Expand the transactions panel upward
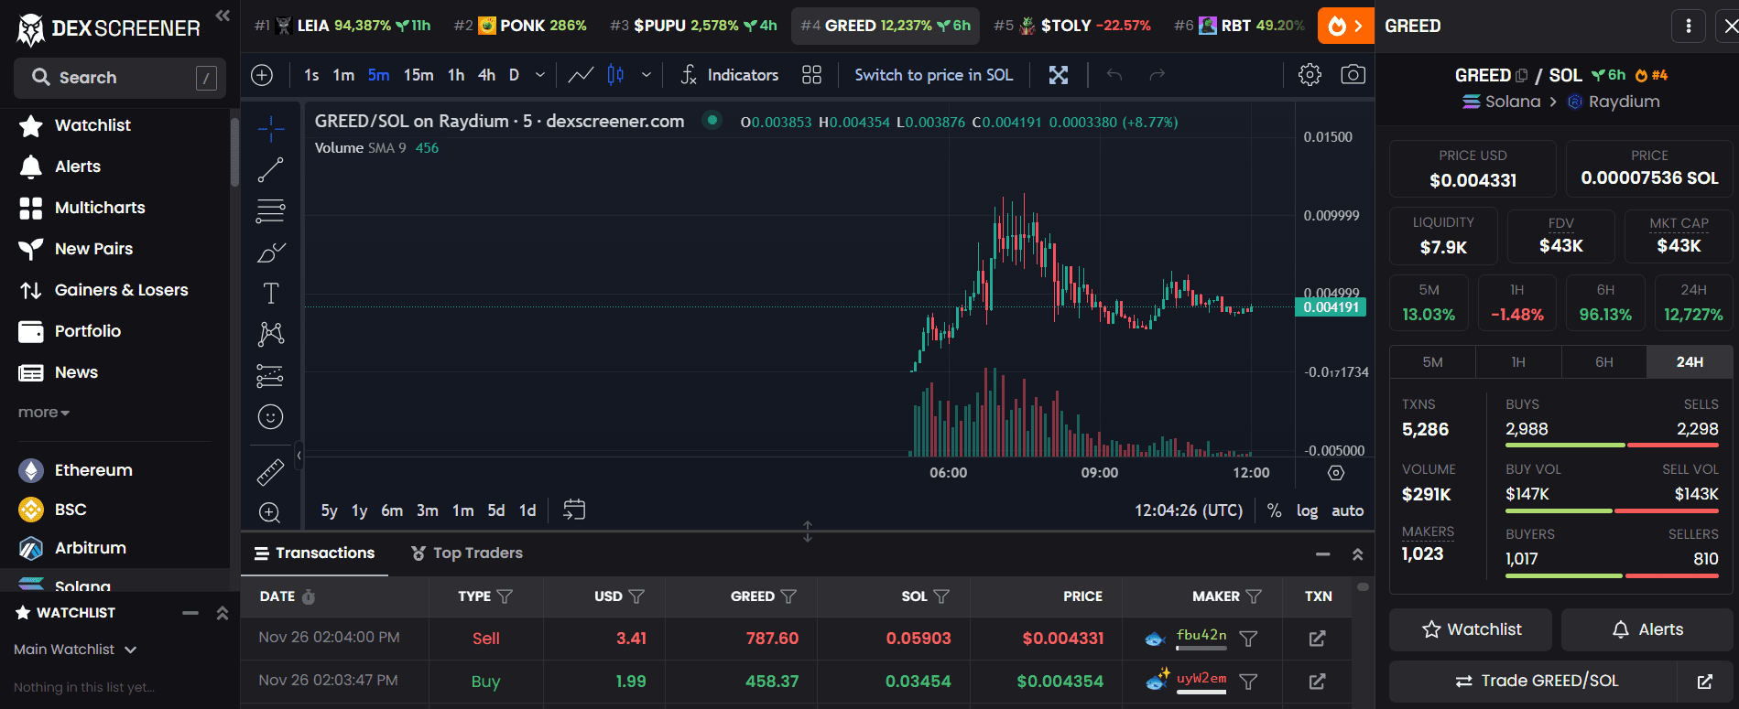Screen dimensions: 1739x709 point(1357,554)
